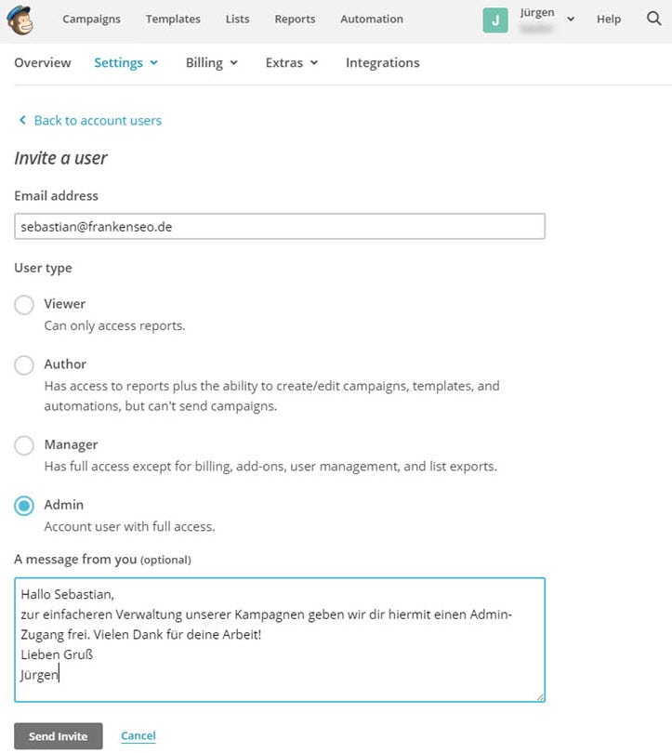Open the Reports section
The height and width of the screenshot is (753, 672).
point(295,19)
